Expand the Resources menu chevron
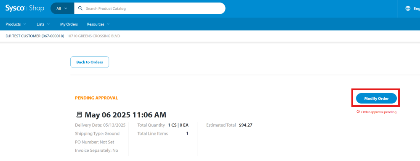Screen dimensions: 420x161 point(108,24)
